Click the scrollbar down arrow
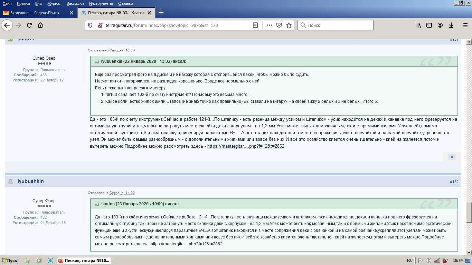Image resolution: width=472 pixels, height=265 pixels. (x=469, y=253)
